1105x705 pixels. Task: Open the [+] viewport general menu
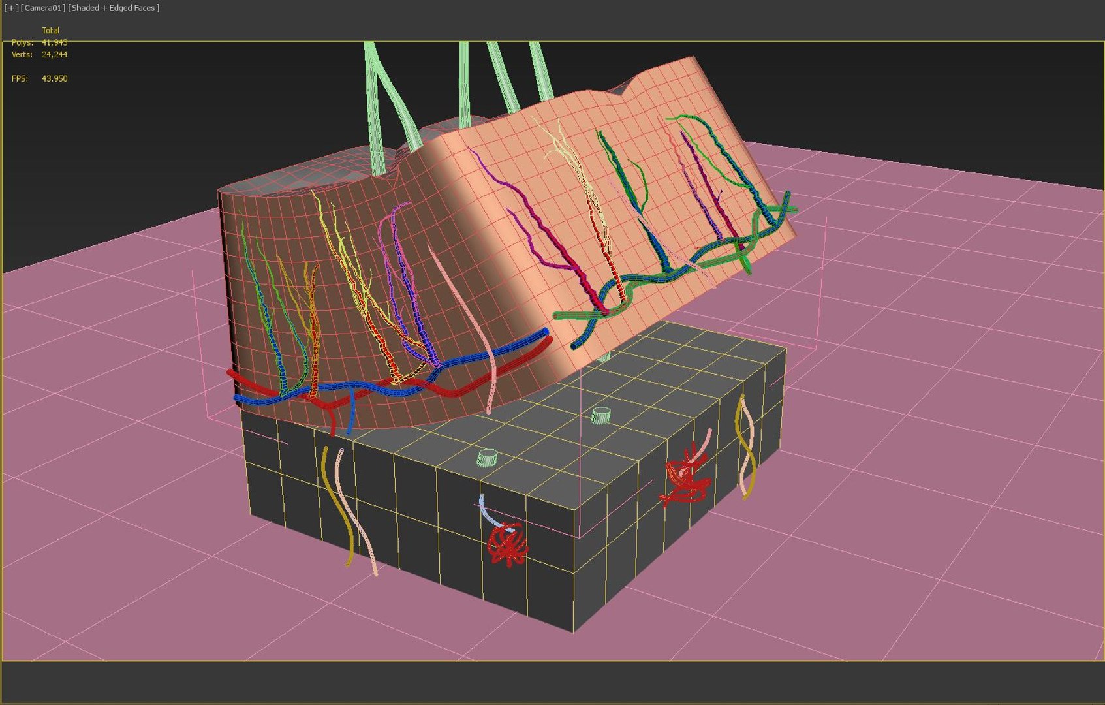[x=11, y=8]
